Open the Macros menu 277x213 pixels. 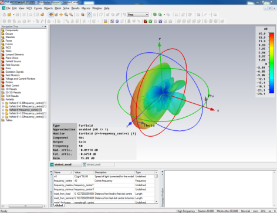[x=86, y=8]
